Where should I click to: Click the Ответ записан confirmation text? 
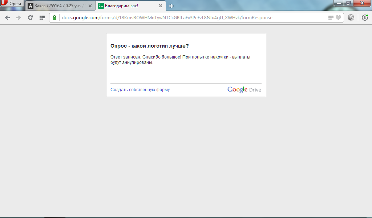tap(180, 60)
